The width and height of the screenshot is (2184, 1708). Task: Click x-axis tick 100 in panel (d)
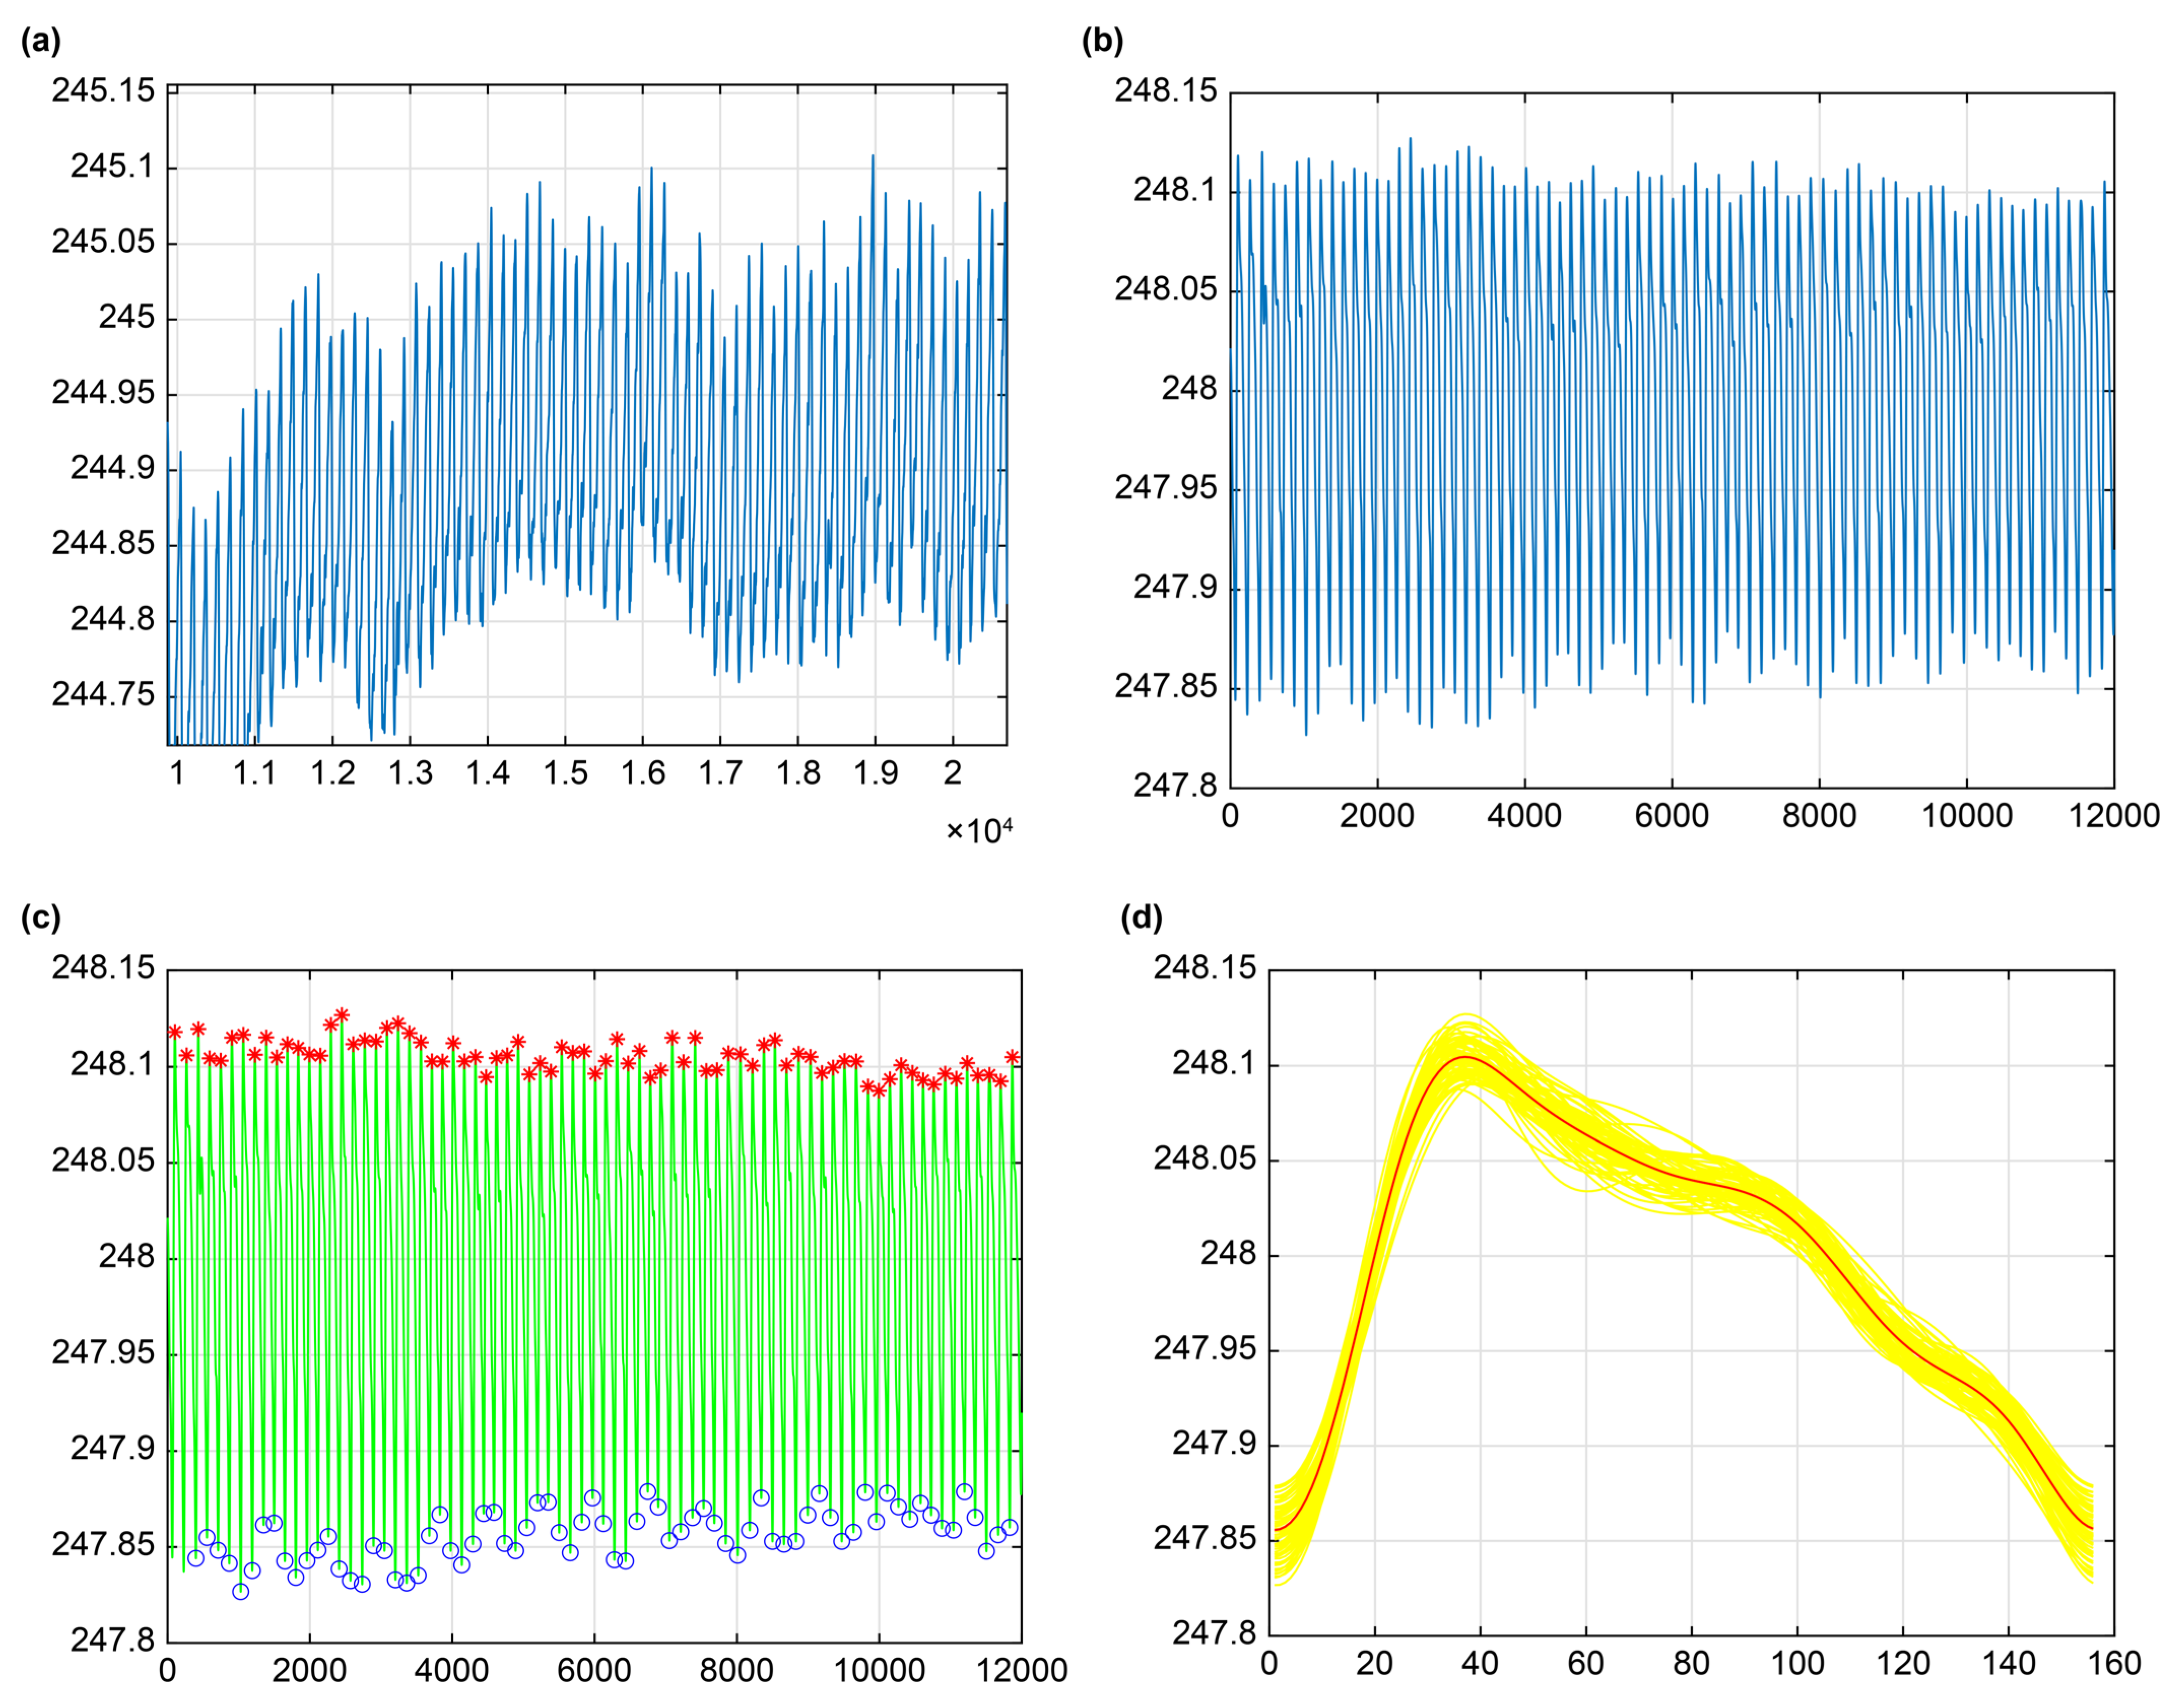1797,1664
